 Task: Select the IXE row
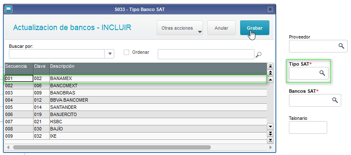[136, 136]
